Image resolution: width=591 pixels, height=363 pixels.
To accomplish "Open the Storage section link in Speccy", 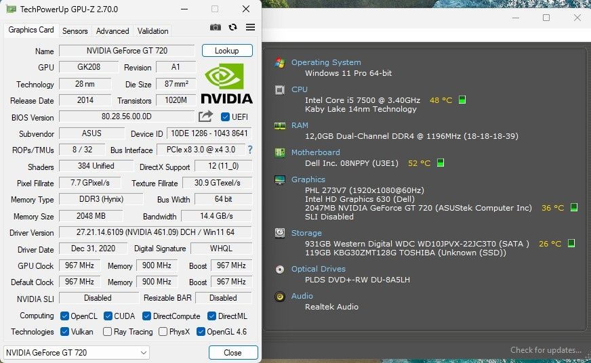I will [x=306, y=233].
